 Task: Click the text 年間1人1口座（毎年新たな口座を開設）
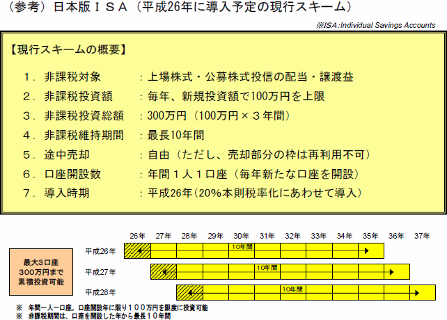pyautogui.click(x=253, y=174)
